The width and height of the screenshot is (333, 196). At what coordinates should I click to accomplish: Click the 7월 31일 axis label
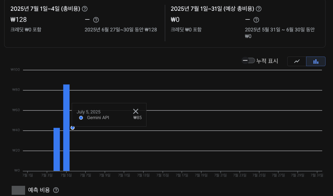pos(317,175)
